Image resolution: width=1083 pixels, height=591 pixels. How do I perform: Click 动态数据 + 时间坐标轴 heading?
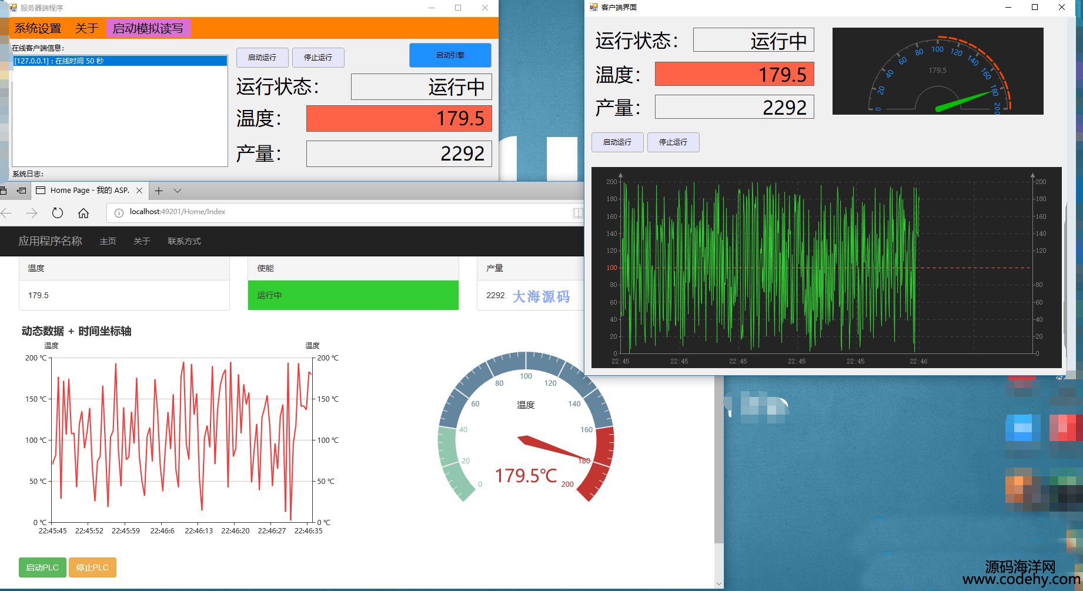(x=76, y=331)
